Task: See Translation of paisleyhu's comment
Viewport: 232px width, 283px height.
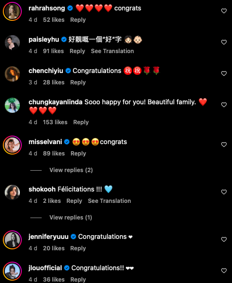Action: (112, 51)
